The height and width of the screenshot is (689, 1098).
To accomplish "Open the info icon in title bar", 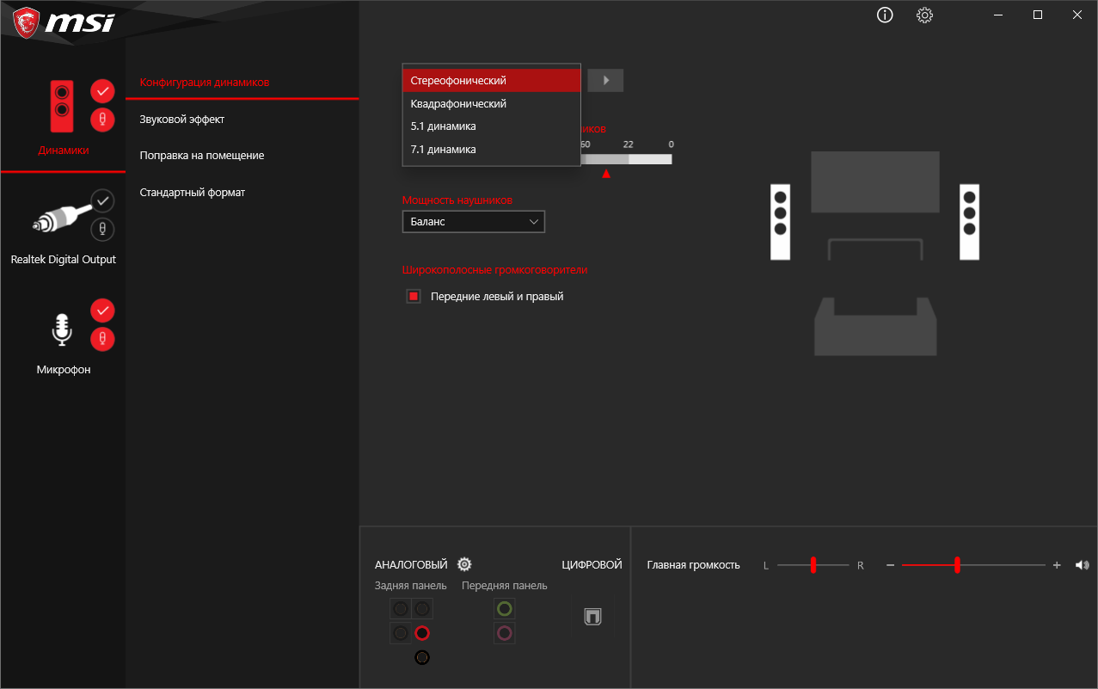I will point(885,15).
